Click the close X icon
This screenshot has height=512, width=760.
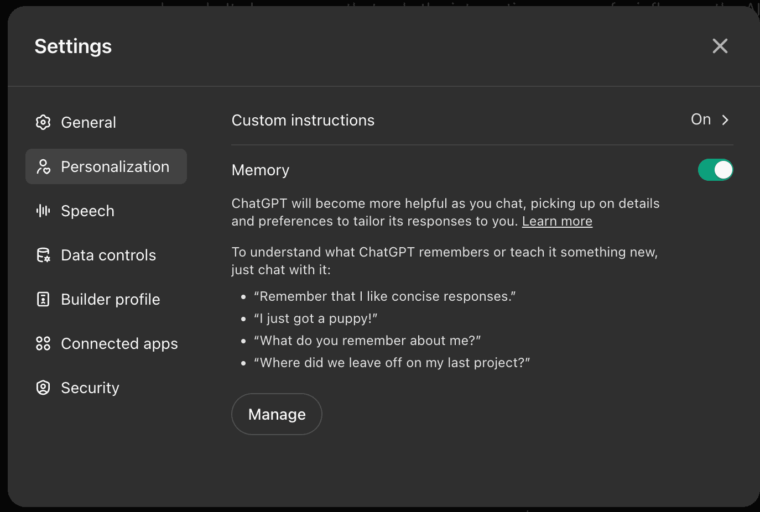point(720,46)
